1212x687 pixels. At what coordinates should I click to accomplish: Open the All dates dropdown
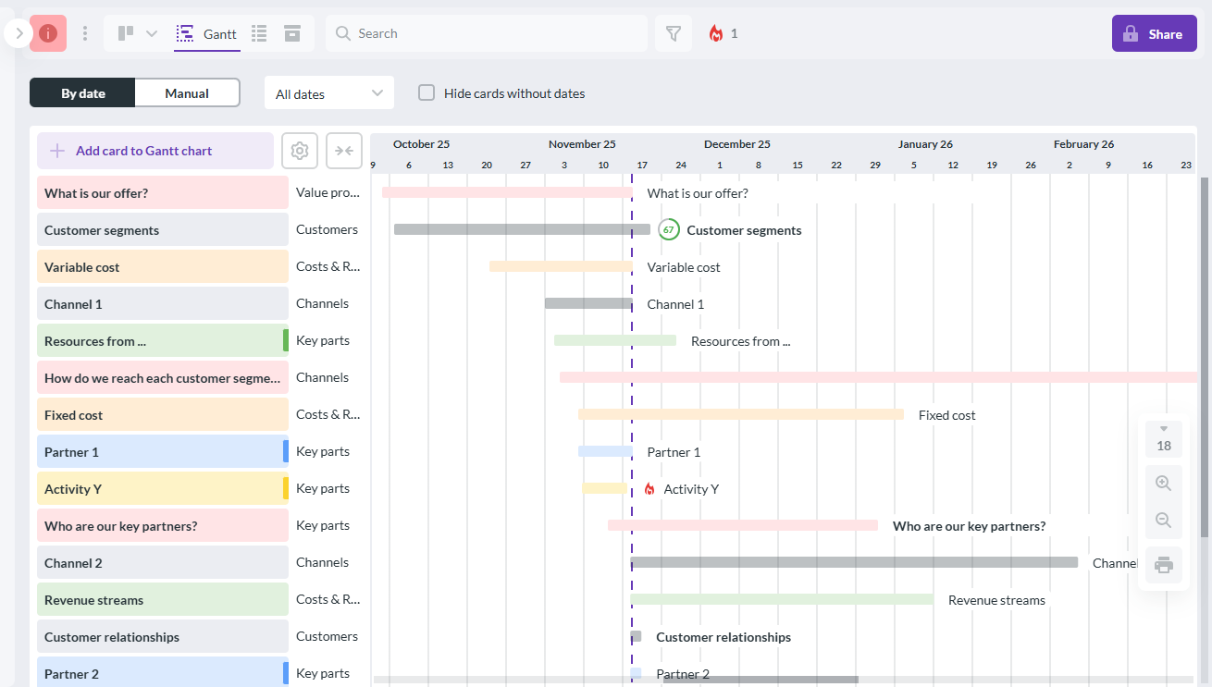pyautogui.click(x=328, y=92)
